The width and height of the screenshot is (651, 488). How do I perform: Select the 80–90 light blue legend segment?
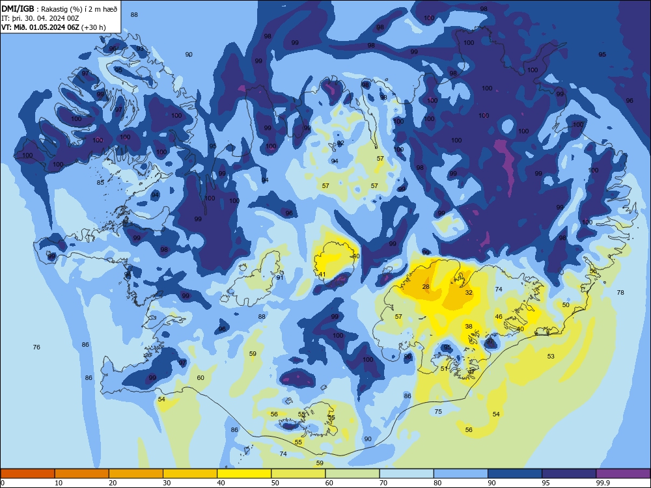pos(461,474)
